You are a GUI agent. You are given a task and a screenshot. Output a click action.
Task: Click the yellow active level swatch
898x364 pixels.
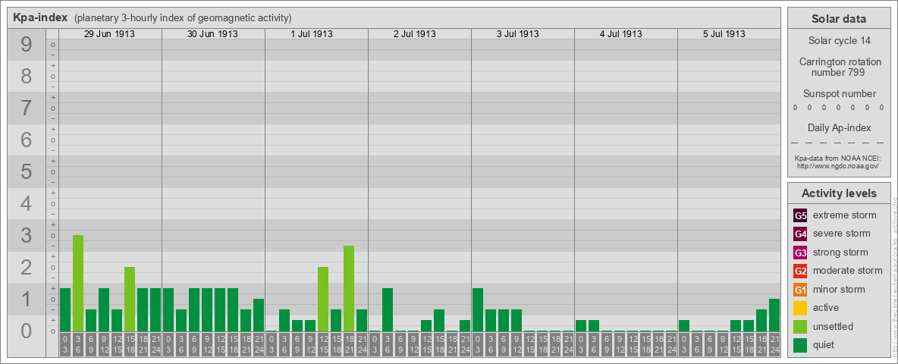pos(800,308)
